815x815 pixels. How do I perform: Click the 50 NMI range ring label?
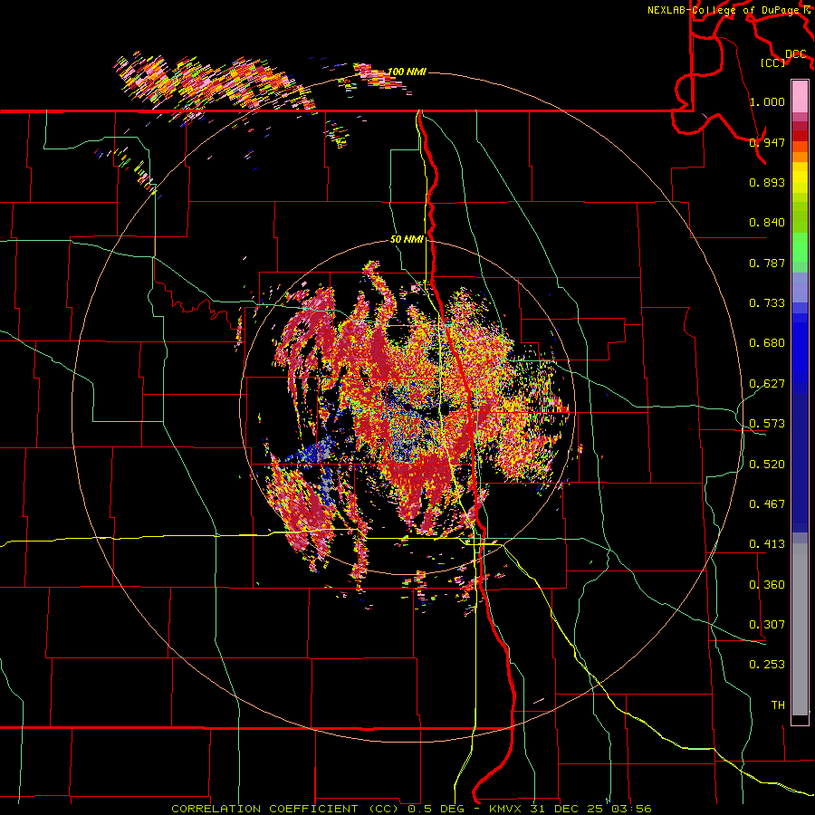(x=407, y=239)
